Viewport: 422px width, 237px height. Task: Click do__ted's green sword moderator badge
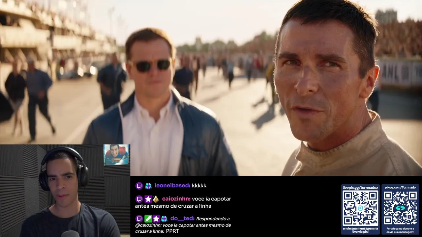point(148,219)
